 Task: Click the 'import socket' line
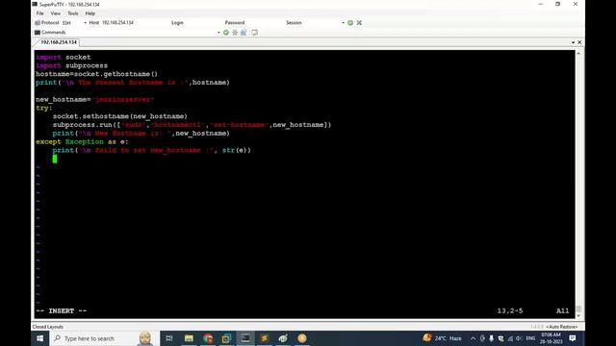click(x=64, y=58)
